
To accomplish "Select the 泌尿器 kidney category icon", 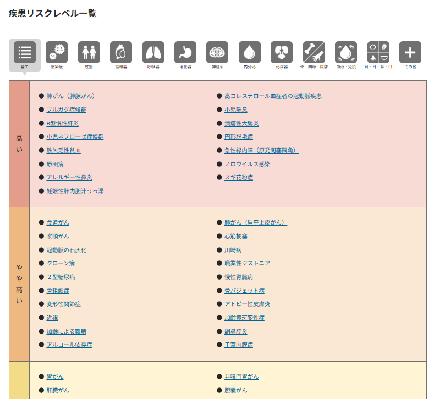I will pyautogui.click(x=282, y=52).
